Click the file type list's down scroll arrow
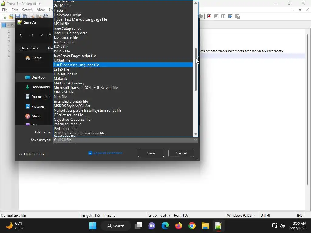The height and width of the screenshot is (233, 311). (196, 134)
